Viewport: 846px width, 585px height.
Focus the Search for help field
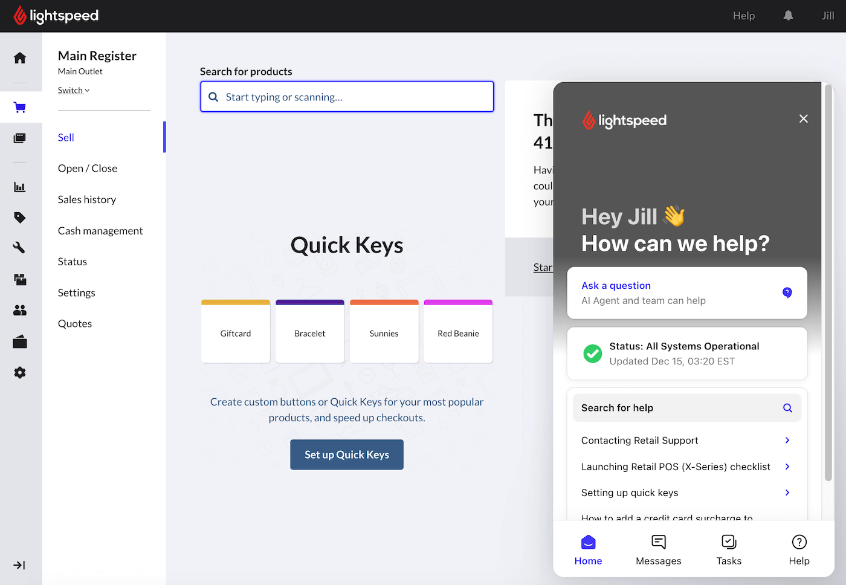click(687, 408)
